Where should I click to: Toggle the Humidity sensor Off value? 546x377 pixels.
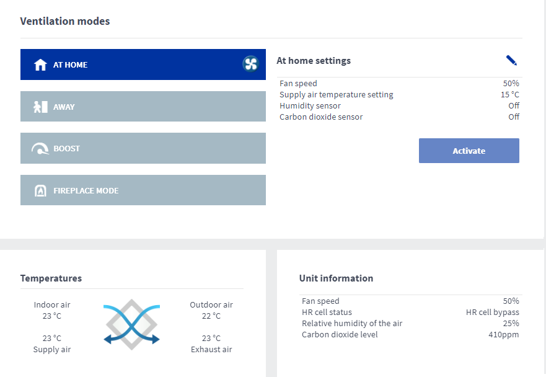point(513,106)
